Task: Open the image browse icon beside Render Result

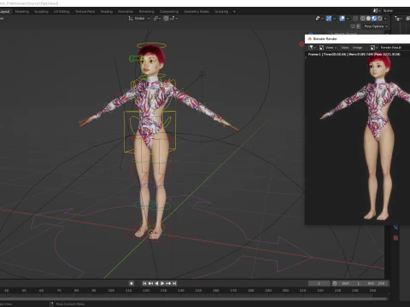Action: pos(374,48)
